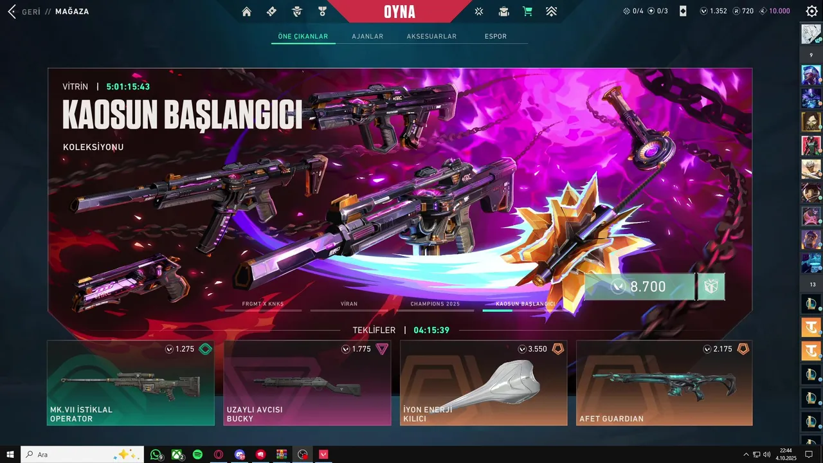Viewport: 823px width, 463px height.
Task: Open Riot Client from the taskbar
Action: (x=260, y=455)
